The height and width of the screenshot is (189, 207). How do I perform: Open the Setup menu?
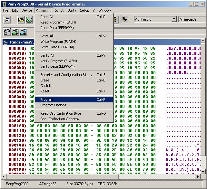tap(84, 10)
